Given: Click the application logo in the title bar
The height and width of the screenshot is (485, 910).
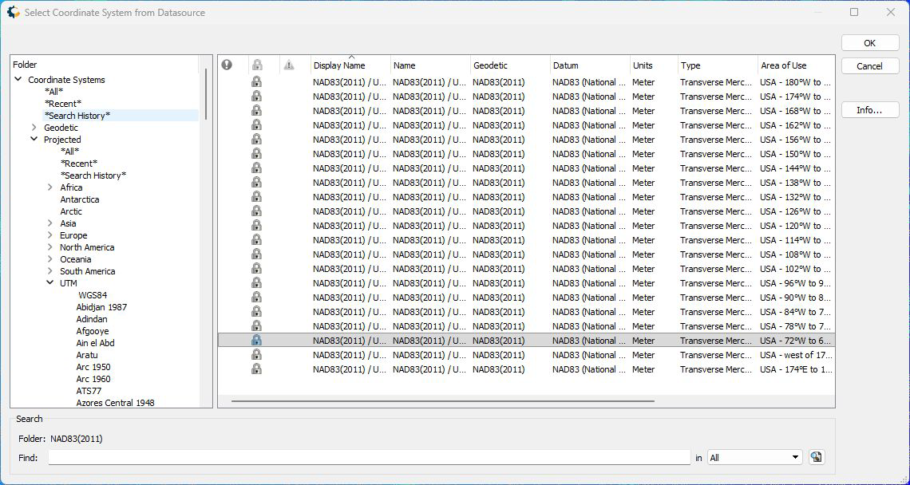Looking at the screenshot, I should [13, 12].
